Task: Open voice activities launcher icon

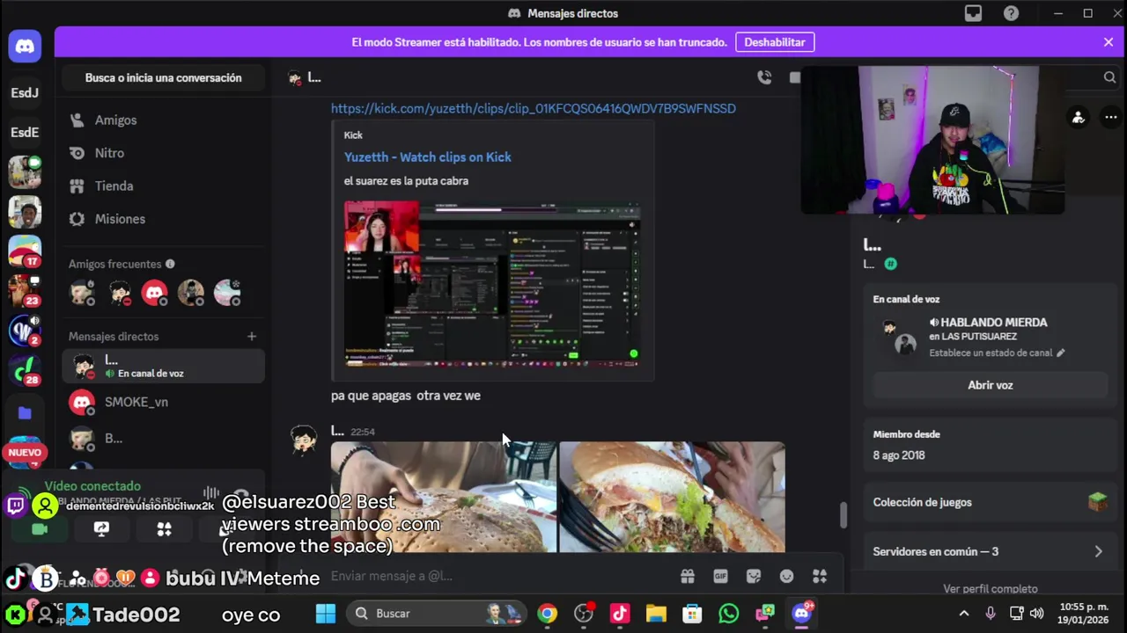Action: point(164,528)
